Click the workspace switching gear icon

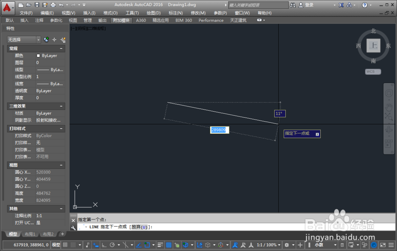point(287,245)
